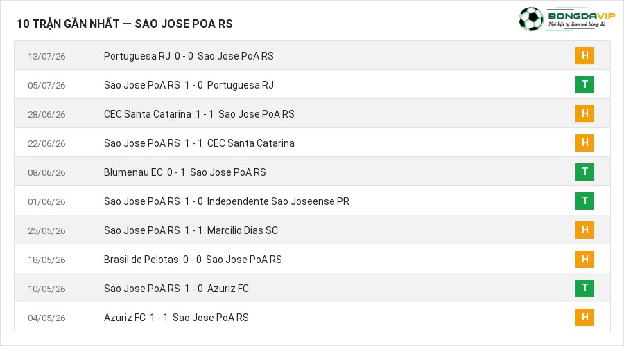Click the T badge for 05/07/26 match
The height and width of the screenshot is (346, 624).
(584, 84)
